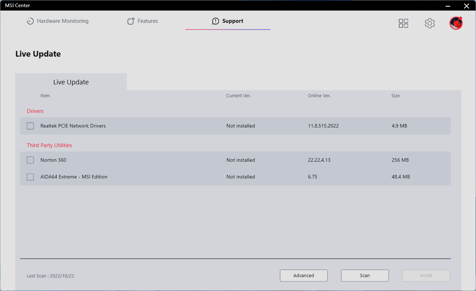Click the Current Ver. column header

pos(239,96)
